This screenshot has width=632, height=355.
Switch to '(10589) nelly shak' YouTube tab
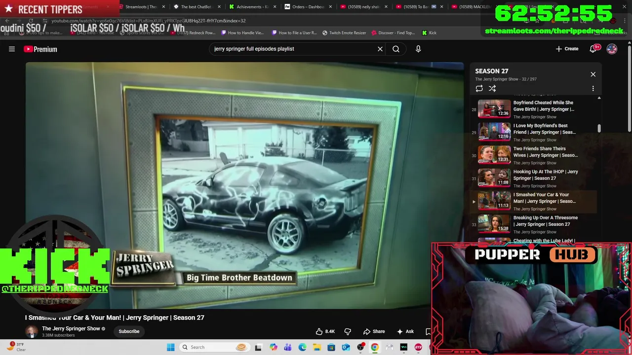363,7
